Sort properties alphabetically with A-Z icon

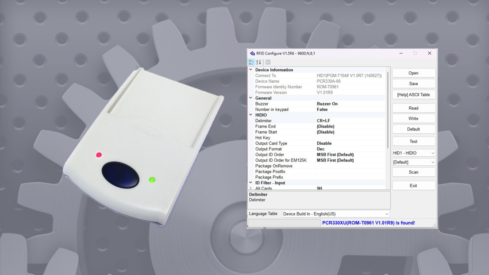(x=259, y=62)
